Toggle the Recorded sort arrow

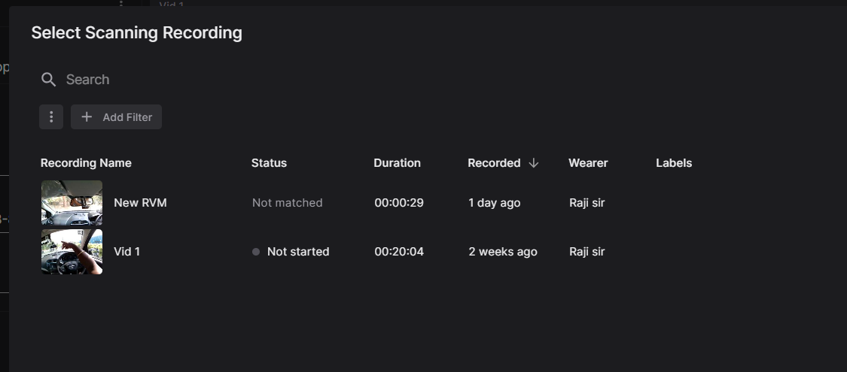pyautogui.click(x=534, y=163)
